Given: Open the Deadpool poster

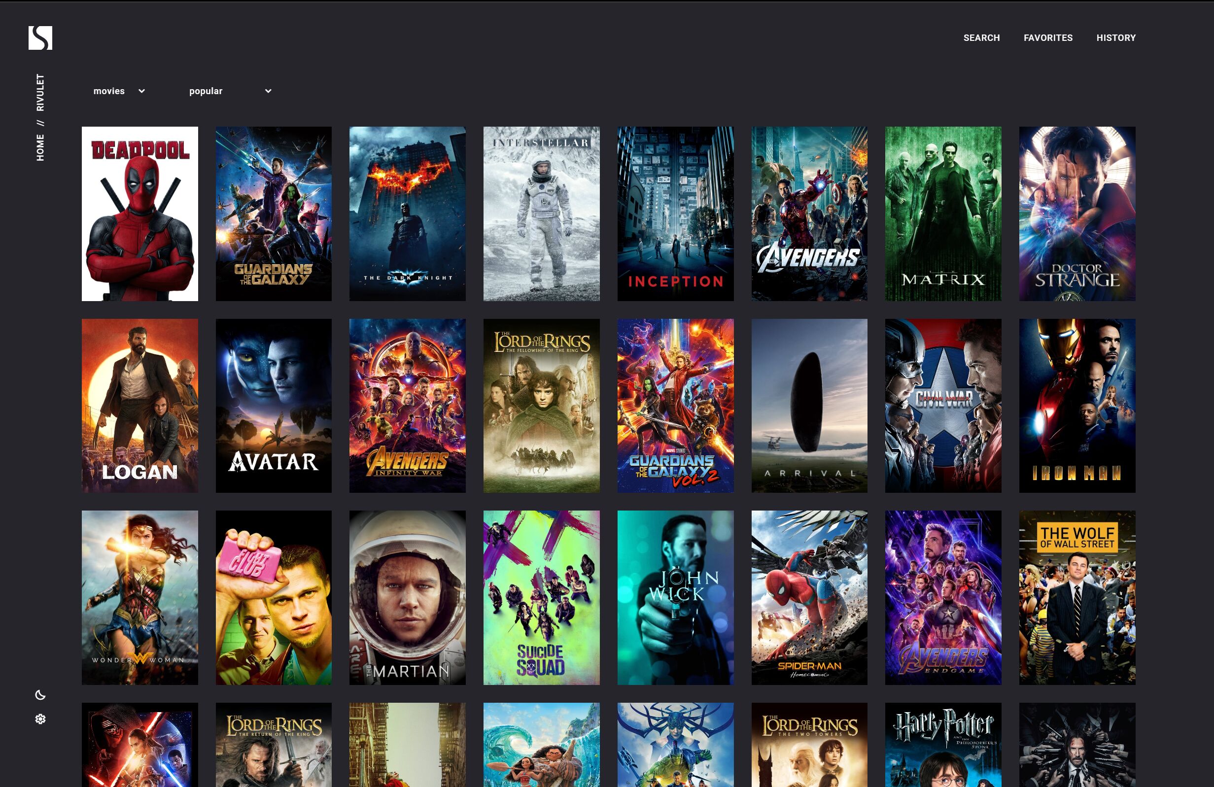Looking at the screenshot, I should pos(140,214).
